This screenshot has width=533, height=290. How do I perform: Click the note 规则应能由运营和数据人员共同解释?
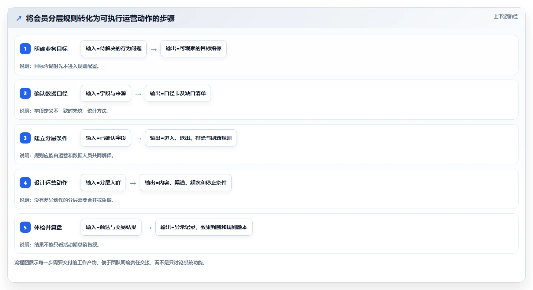pyautogui.click(x=67, y=155)
